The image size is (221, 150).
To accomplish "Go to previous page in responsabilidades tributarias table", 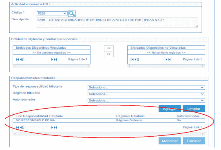I will tap(21, 127).
